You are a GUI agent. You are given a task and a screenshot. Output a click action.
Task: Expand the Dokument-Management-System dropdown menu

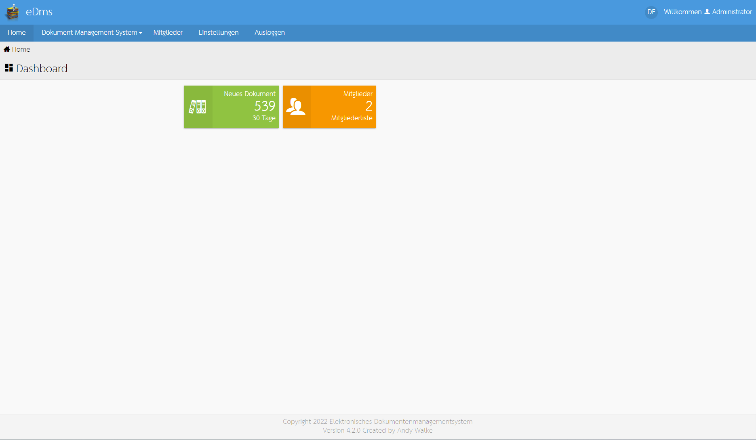89,33
